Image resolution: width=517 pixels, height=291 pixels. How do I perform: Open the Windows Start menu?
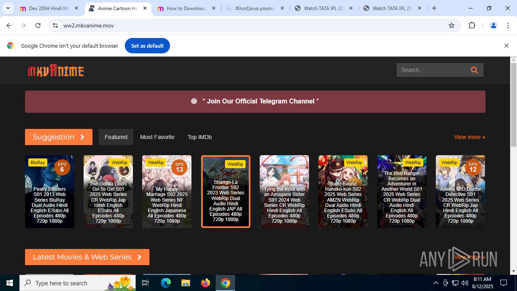click(x=10, y=283)
